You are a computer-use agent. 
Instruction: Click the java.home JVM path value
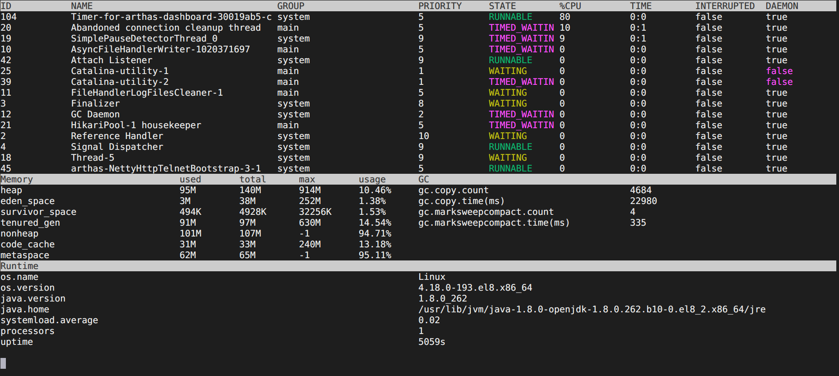(592, 309)
